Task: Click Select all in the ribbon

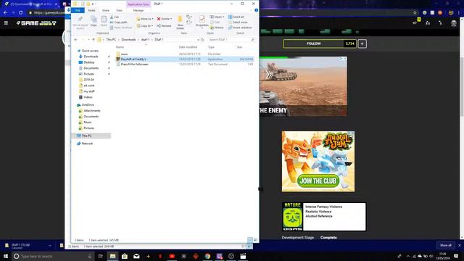Action: (x=236, y=17)
